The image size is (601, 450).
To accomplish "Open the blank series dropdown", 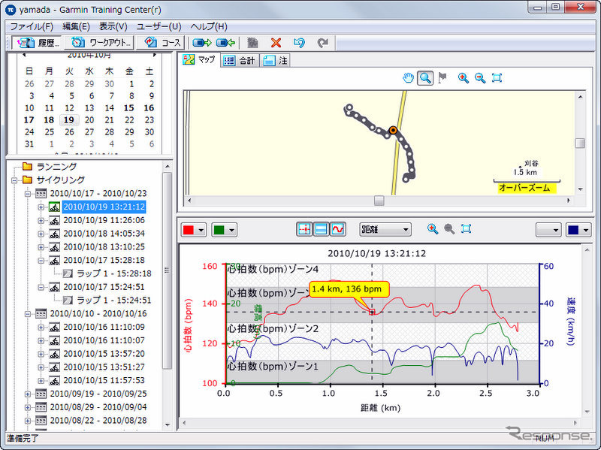I will (x=549, y=230).
